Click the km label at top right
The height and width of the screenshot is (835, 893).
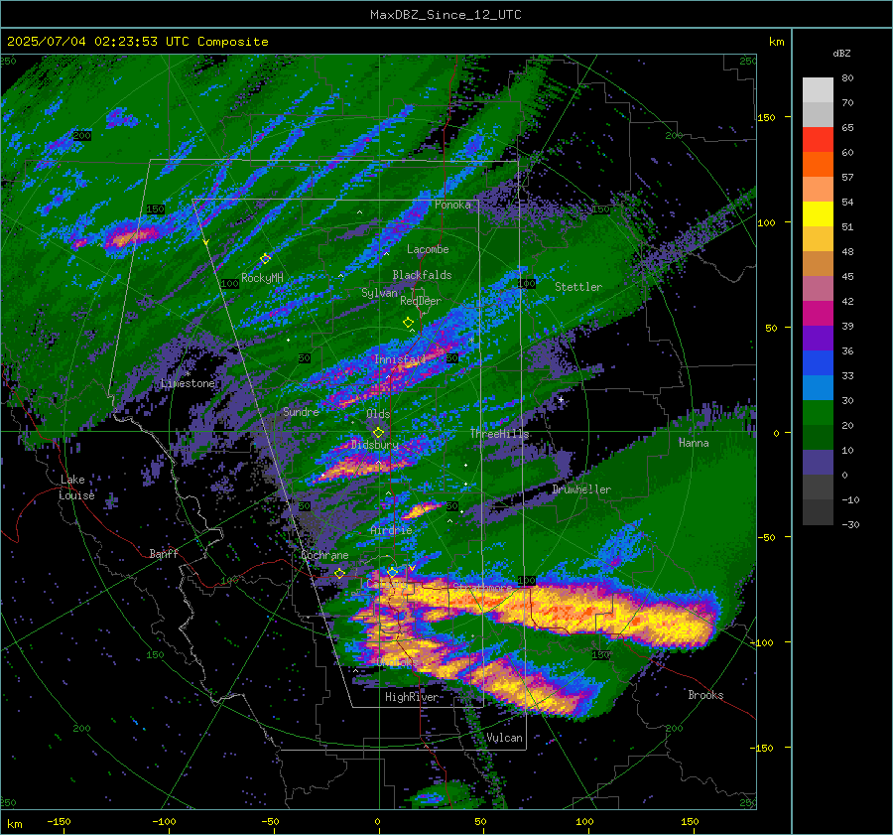tap(776, 42)
